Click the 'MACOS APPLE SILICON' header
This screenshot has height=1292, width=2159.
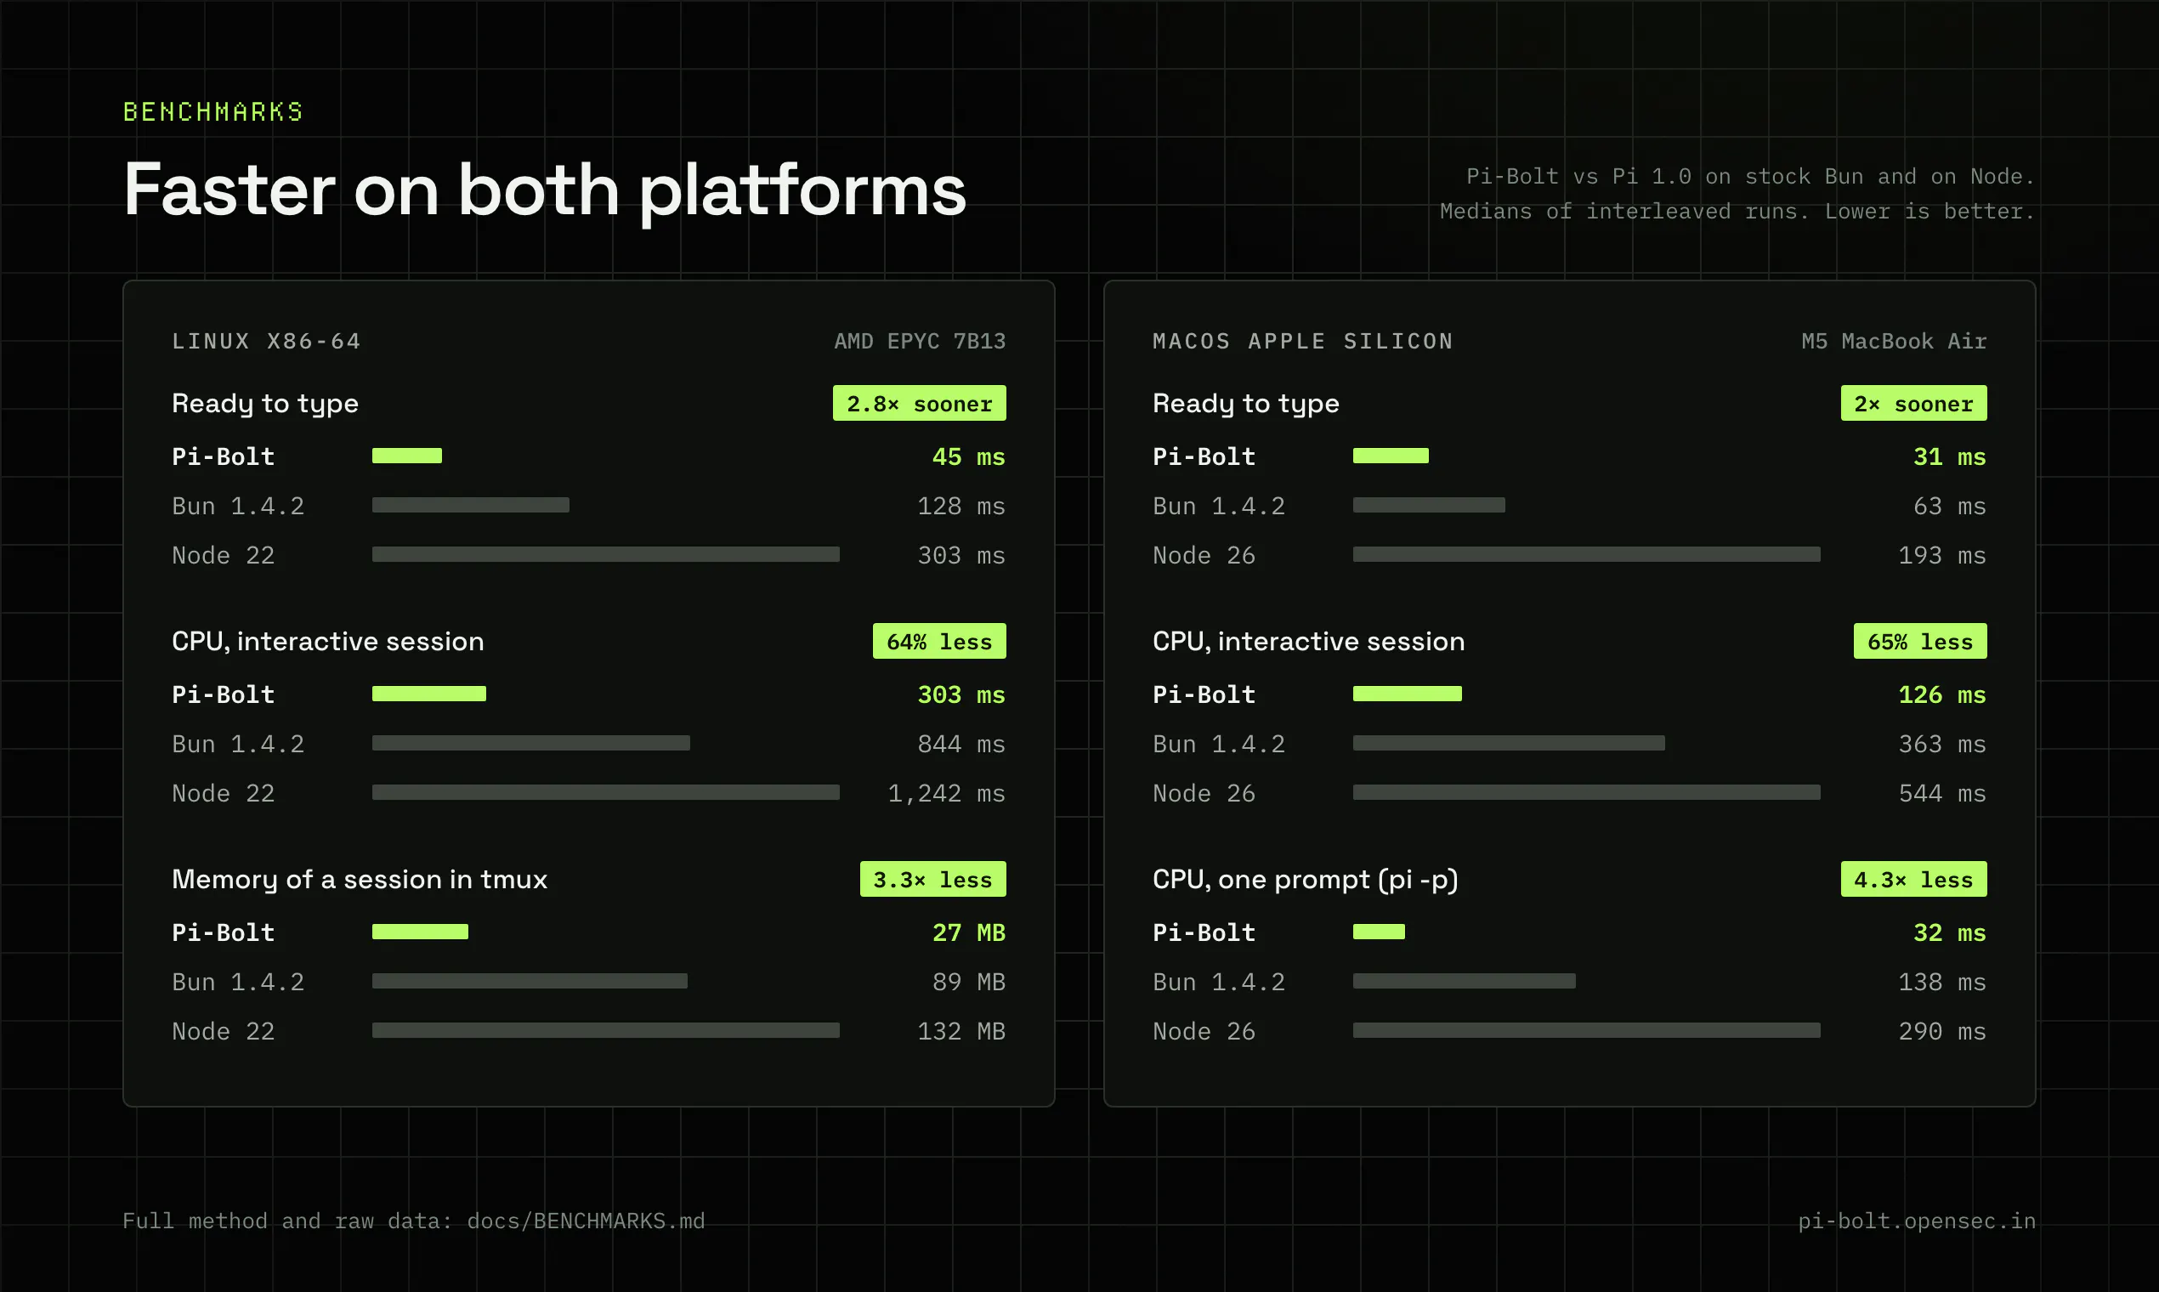coord(1303,342)
